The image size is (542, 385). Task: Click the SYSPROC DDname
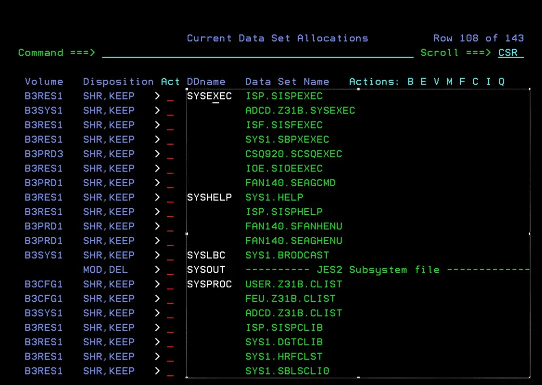tap(209, 284)
